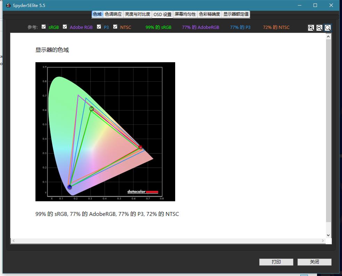Click the zoom in magnifier icon

tap(311, 28)
